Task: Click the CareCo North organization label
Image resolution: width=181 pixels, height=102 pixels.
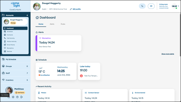Action: (x=15, y=10)
